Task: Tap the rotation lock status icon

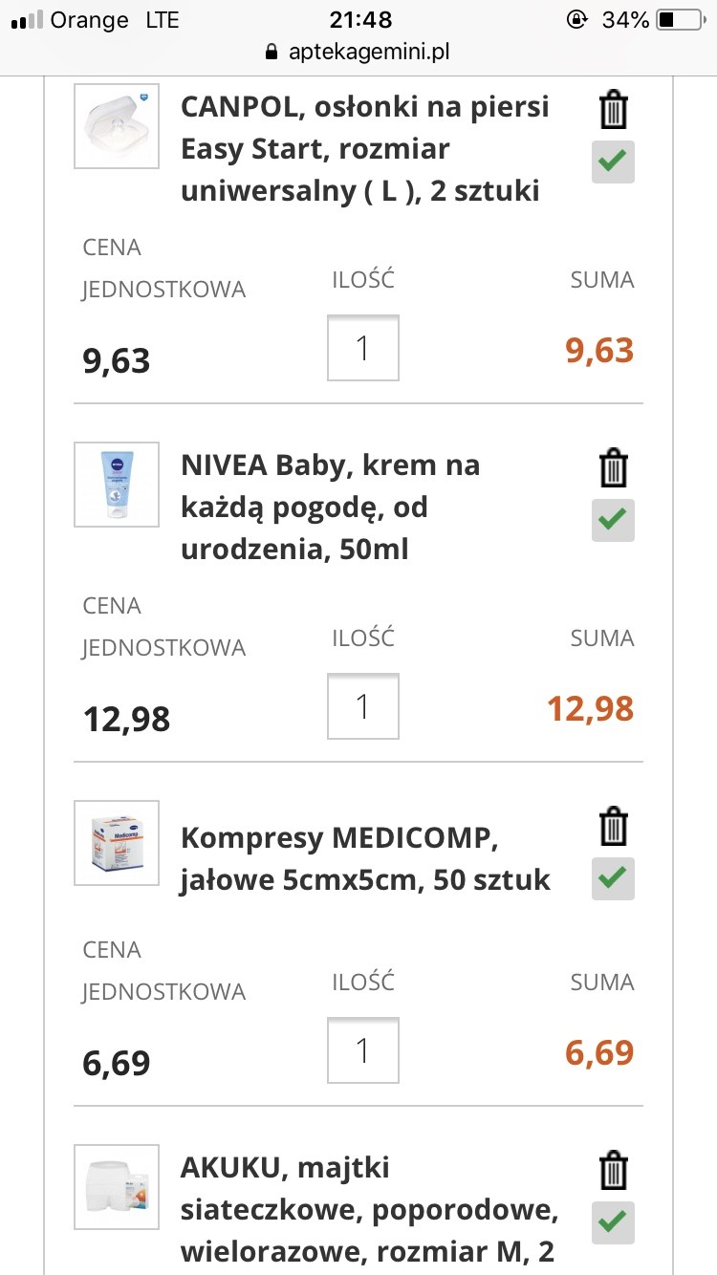Action: [576, 19]
